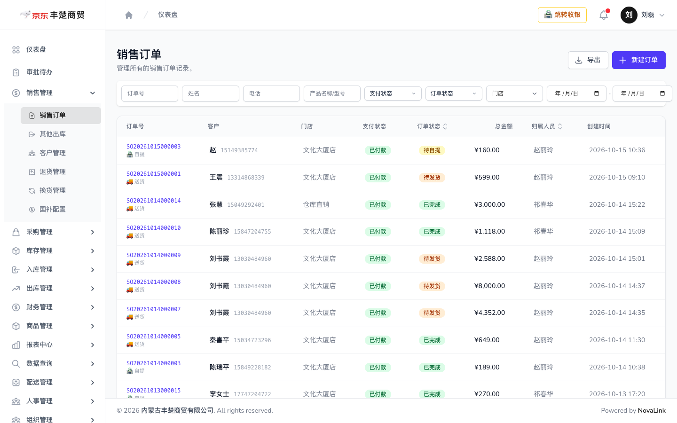Click the 仪表盘 breadcrumb text
This screenshot has height=423, width=677.
tap(168, 15)
